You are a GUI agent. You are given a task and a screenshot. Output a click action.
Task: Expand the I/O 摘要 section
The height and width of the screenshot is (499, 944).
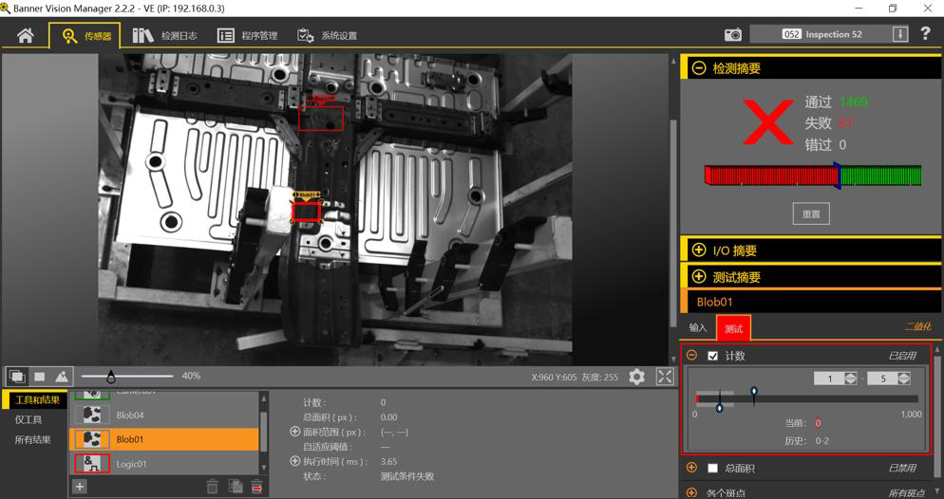[699, 250]
